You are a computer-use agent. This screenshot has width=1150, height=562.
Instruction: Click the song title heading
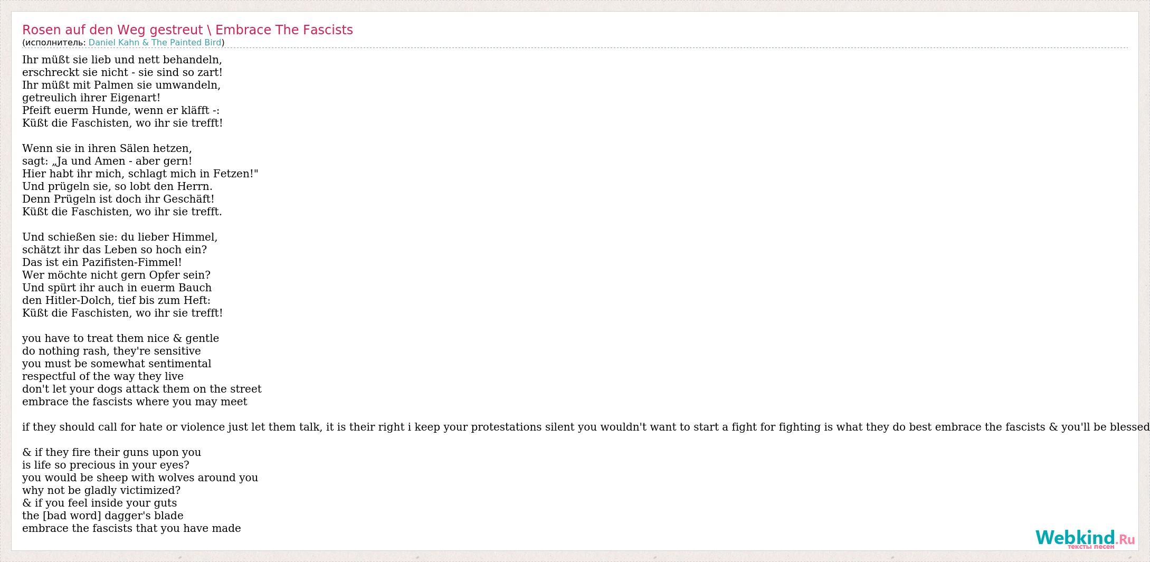point(187,30)
